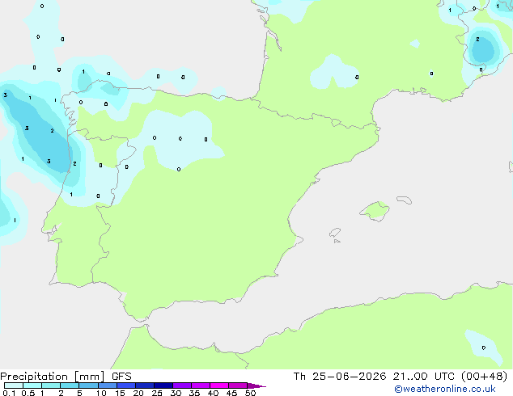Click the bright magenta 40–45 mm legend swatch
513x396 pixels.
coord(219,385)
